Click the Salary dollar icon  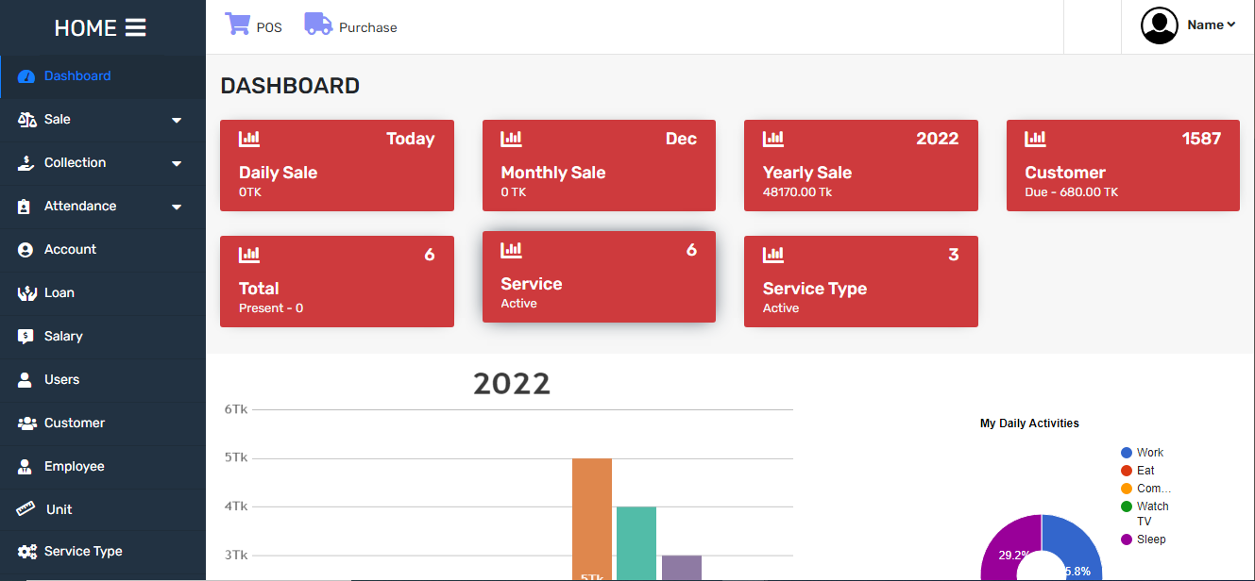coord(25,337)
